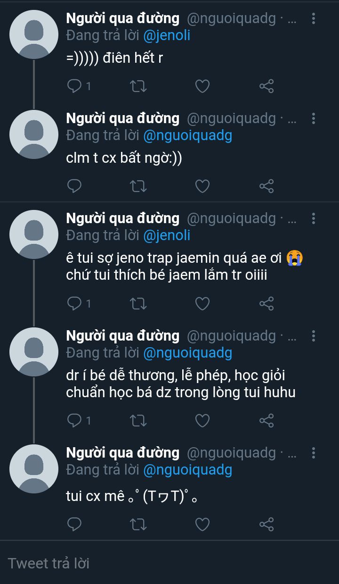The image size is (339, 584).
Task: Reply to the "điên hết r" tweet
Action: click(x=74, y=86)
